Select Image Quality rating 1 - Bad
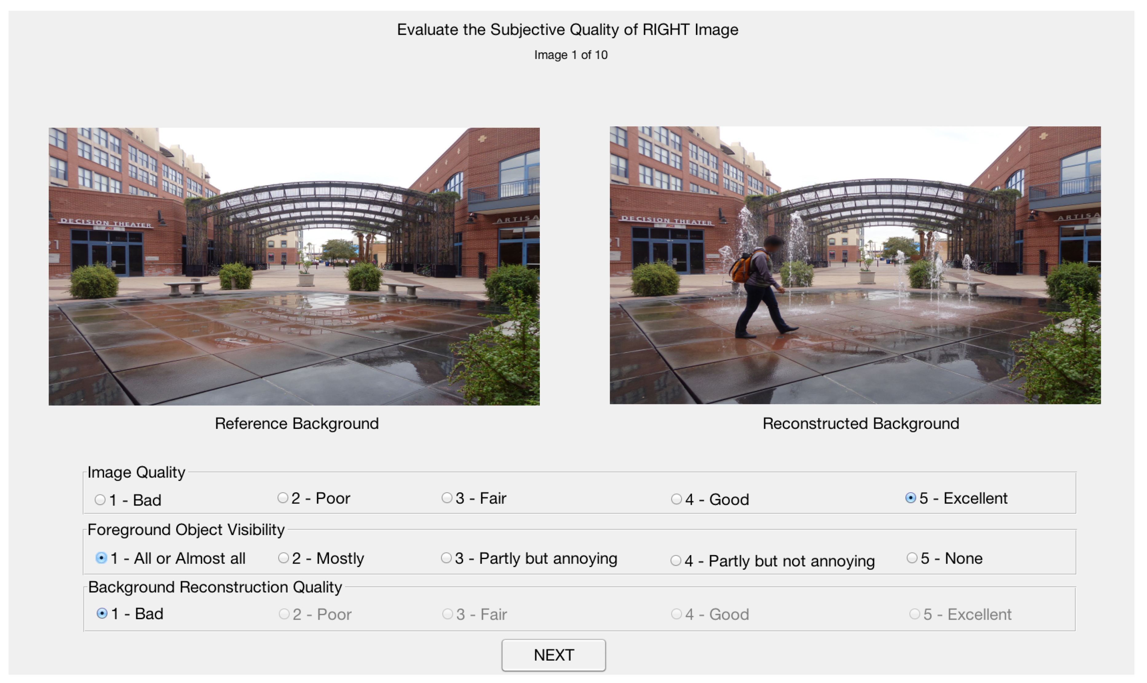The image size is (1147, 683). (100, 500)
